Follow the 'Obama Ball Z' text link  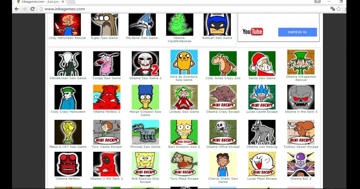(x=301, y=179)
